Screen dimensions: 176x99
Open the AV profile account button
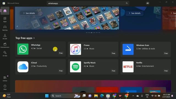[148, 3]
